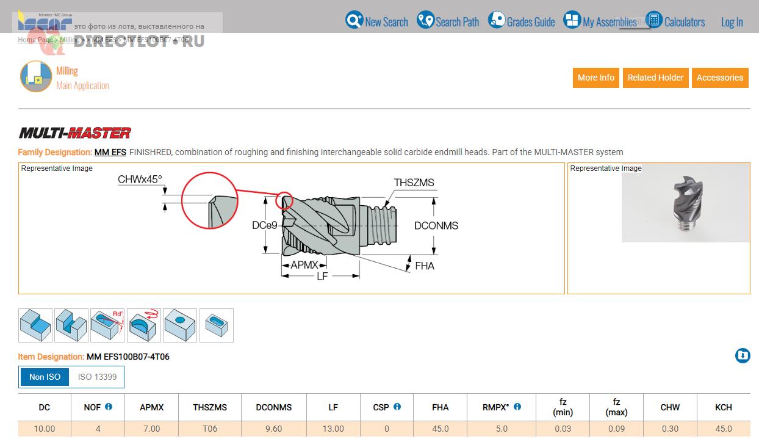The height and width of the screenshot is (439, 759).
Task: Click the New Search magnifier icon
Action: [354, 20]
